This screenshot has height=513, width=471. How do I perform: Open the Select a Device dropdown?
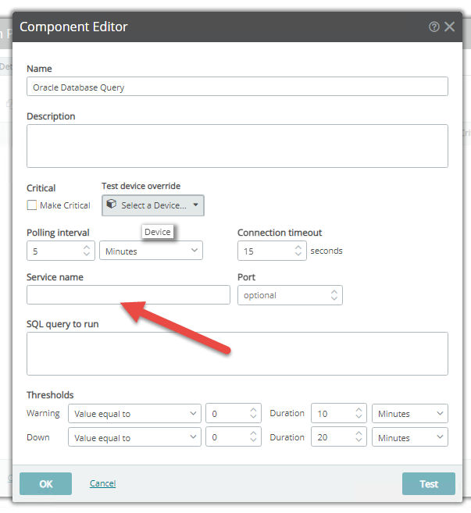point(153,205)
